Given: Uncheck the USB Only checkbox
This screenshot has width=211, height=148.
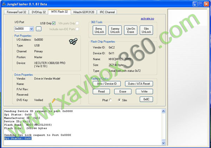Looking at the screenshot, I should pyautogui.click(x=54, y=23).
